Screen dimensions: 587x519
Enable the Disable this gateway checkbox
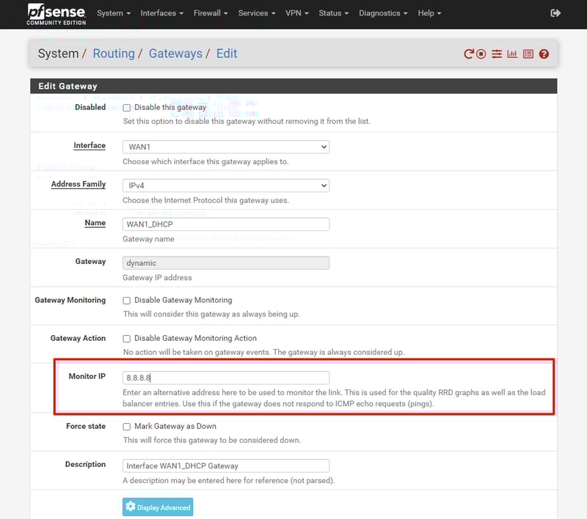point(127,108)
